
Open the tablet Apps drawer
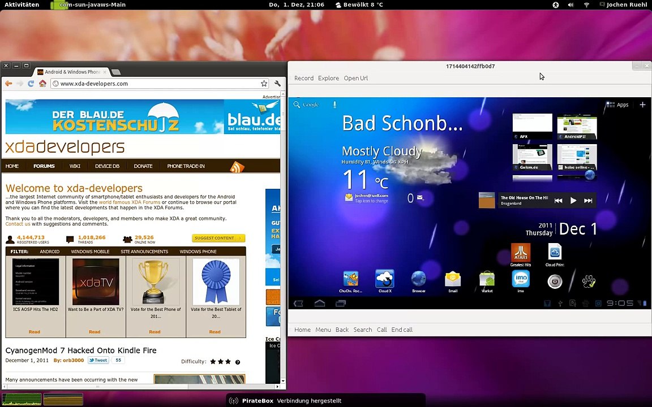coord(617,105)
